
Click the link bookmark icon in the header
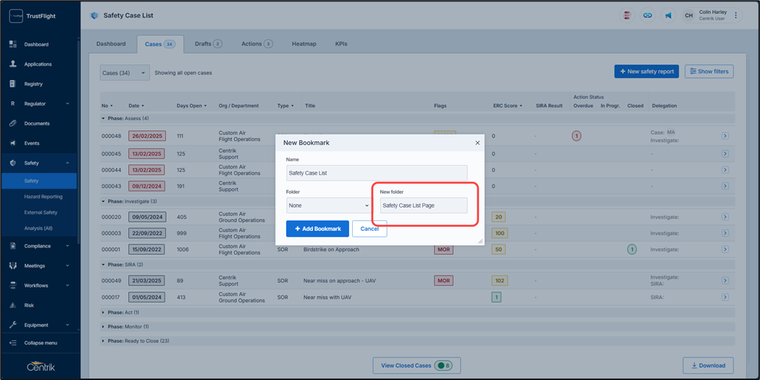647,15
